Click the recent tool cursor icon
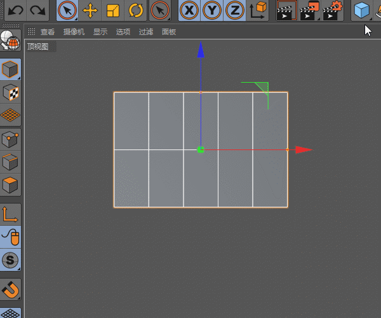This screenshot has width=381, height=318. 160,10
